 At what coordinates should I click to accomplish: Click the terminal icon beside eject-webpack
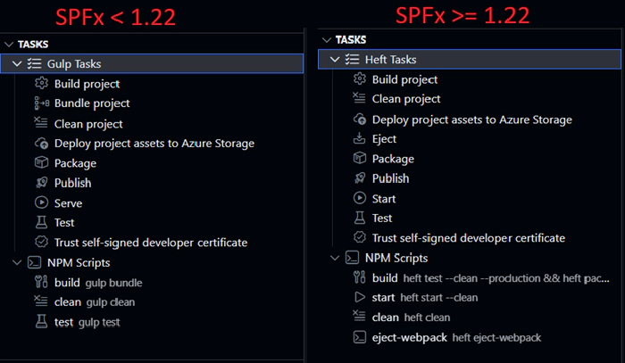360,337
